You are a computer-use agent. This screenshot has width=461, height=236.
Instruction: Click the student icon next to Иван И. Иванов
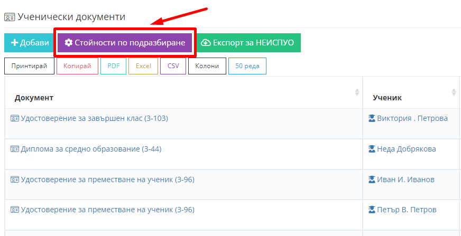point(372,180)
